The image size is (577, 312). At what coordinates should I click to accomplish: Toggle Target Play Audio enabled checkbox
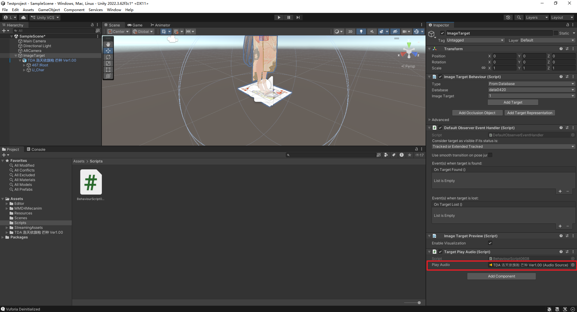[x=440, y=252]
